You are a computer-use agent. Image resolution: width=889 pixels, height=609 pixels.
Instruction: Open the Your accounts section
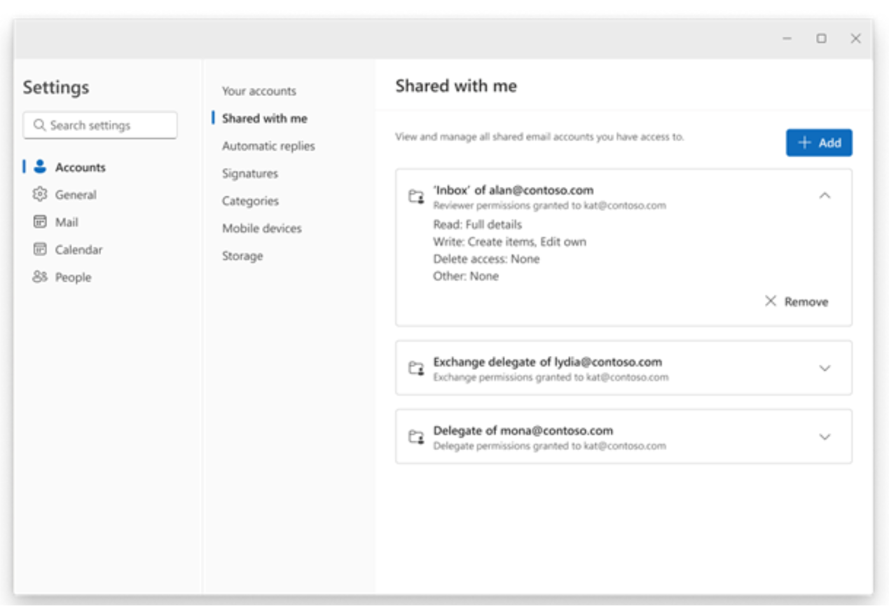259,91
